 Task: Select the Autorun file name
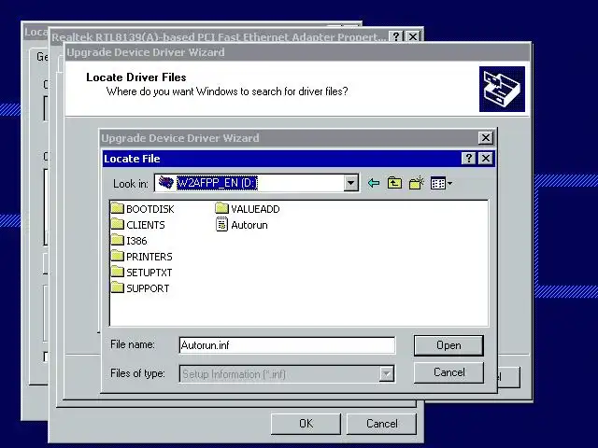click(x=249, y=225)
